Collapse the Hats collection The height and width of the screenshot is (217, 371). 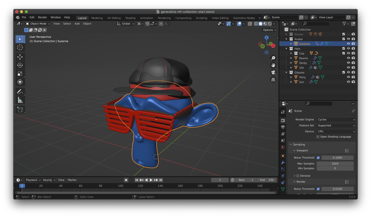(x=287, y=49)
